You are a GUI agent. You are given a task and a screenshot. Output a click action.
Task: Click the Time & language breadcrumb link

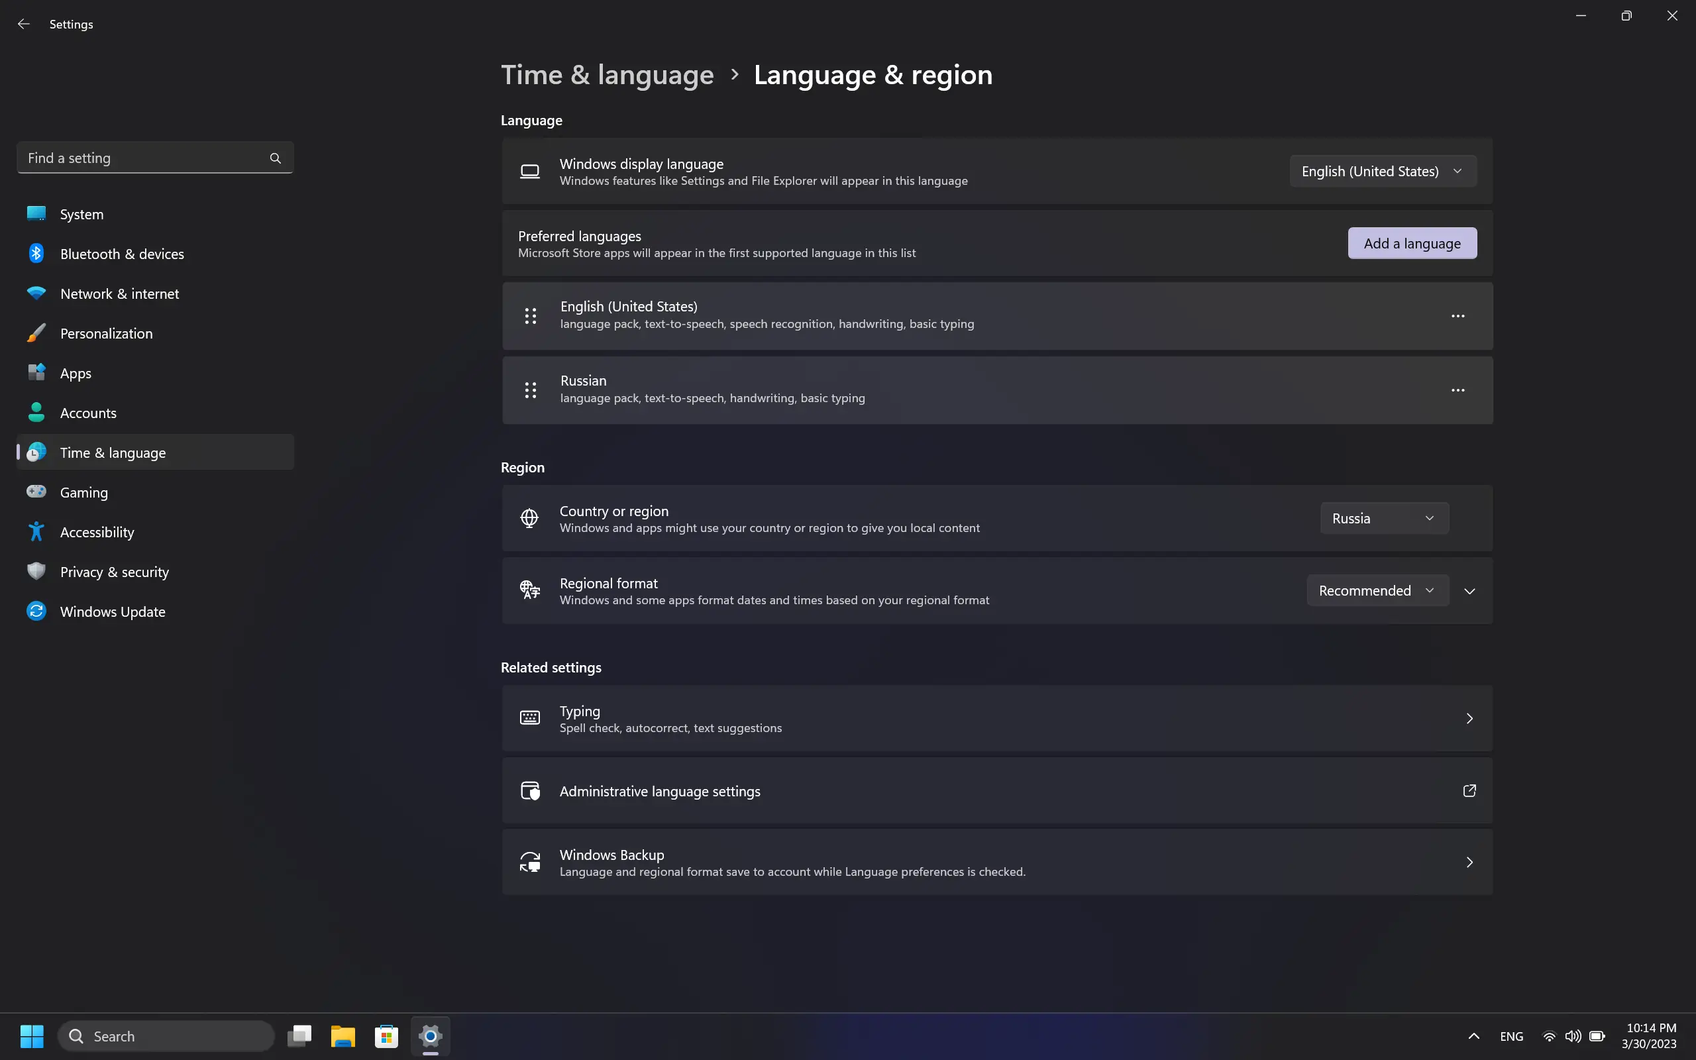tap(607, 75)
